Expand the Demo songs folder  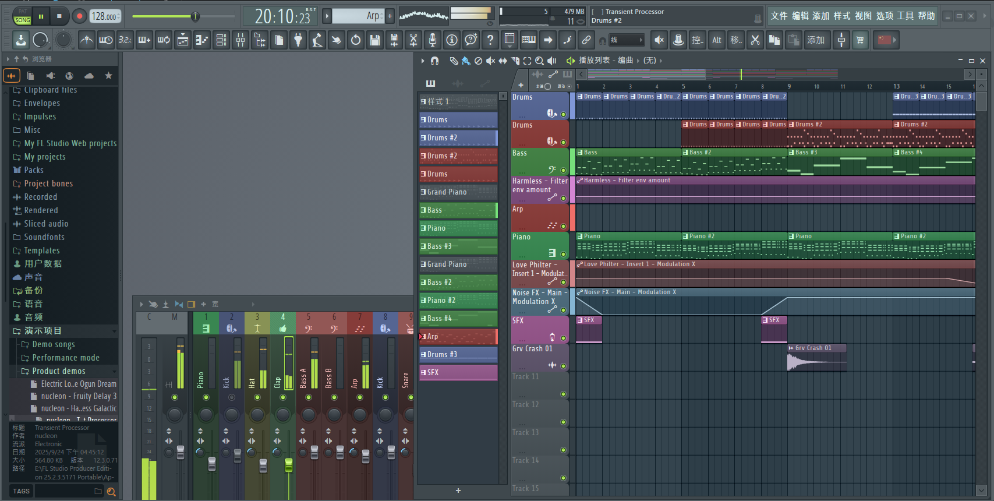(x=53, y=344)
